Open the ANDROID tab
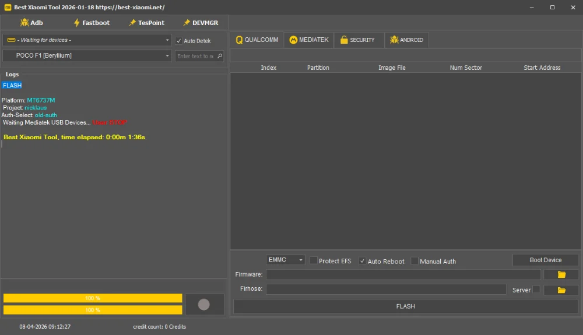The width and height of the screenshot is (583, 335). coord(406,40)
